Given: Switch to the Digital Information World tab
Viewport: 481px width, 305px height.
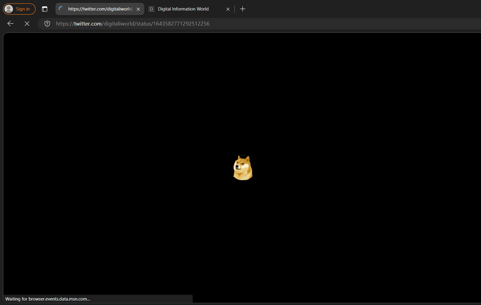Looking at the screenshot, I should pos(189,9).
